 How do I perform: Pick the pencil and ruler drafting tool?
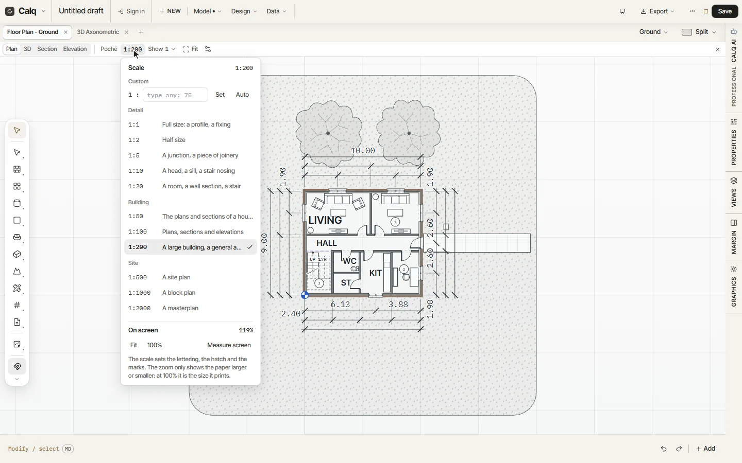17,289
